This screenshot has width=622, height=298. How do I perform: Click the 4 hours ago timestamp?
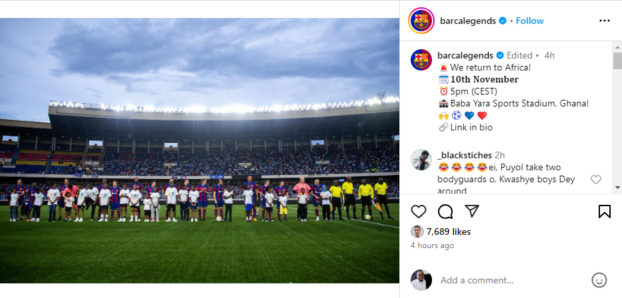click(432, 245)
